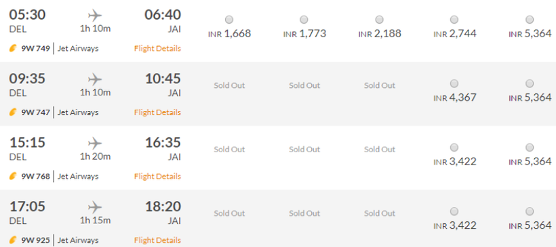
Task: Click airplane icon on 15:15 flight
Action: (95, 143)
